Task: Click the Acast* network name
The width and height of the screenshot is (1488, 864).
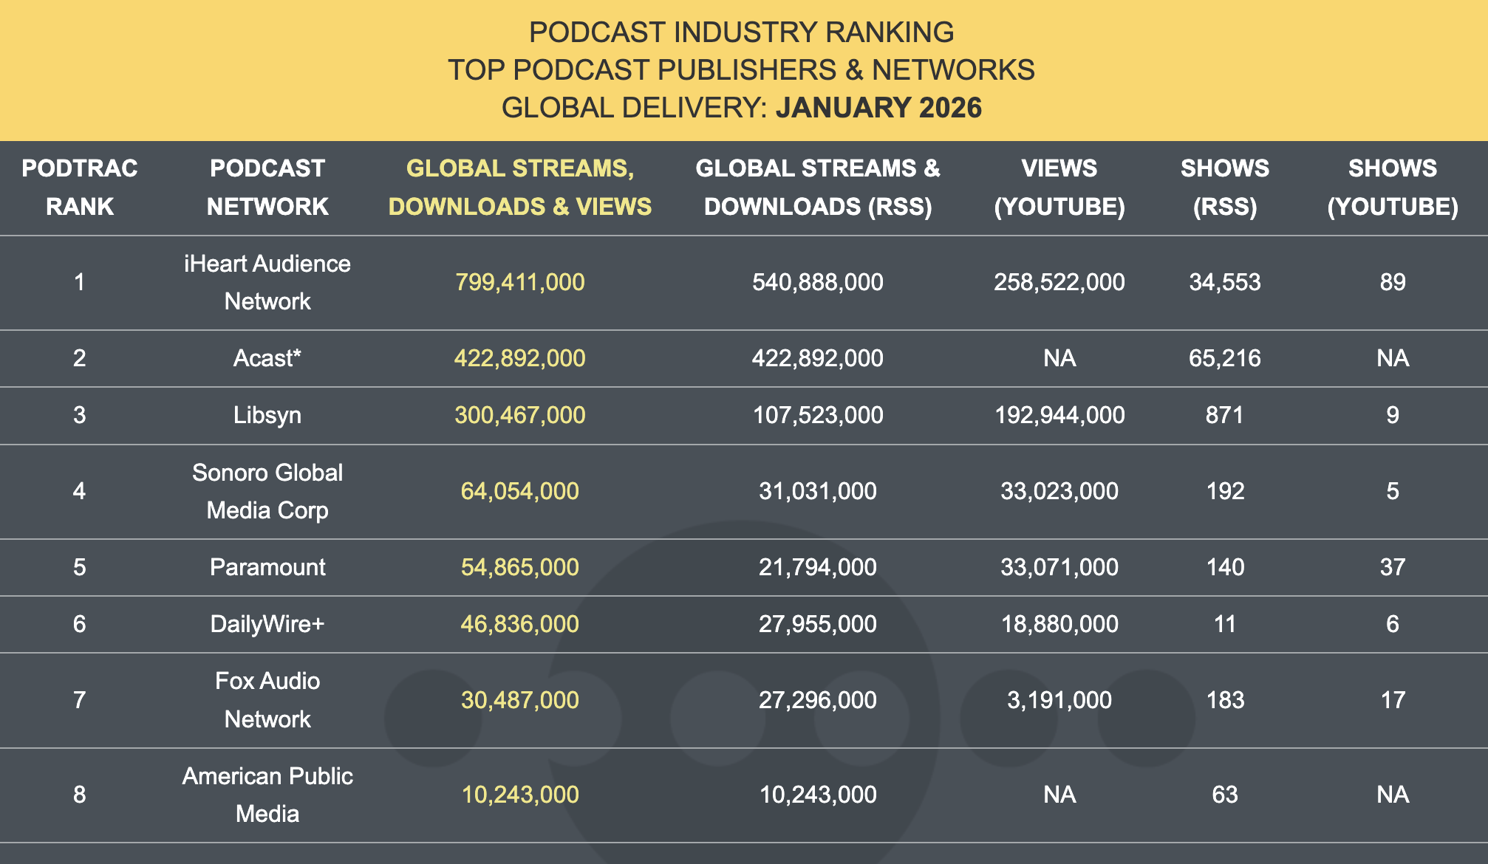Action: click(x=267, y=358)
